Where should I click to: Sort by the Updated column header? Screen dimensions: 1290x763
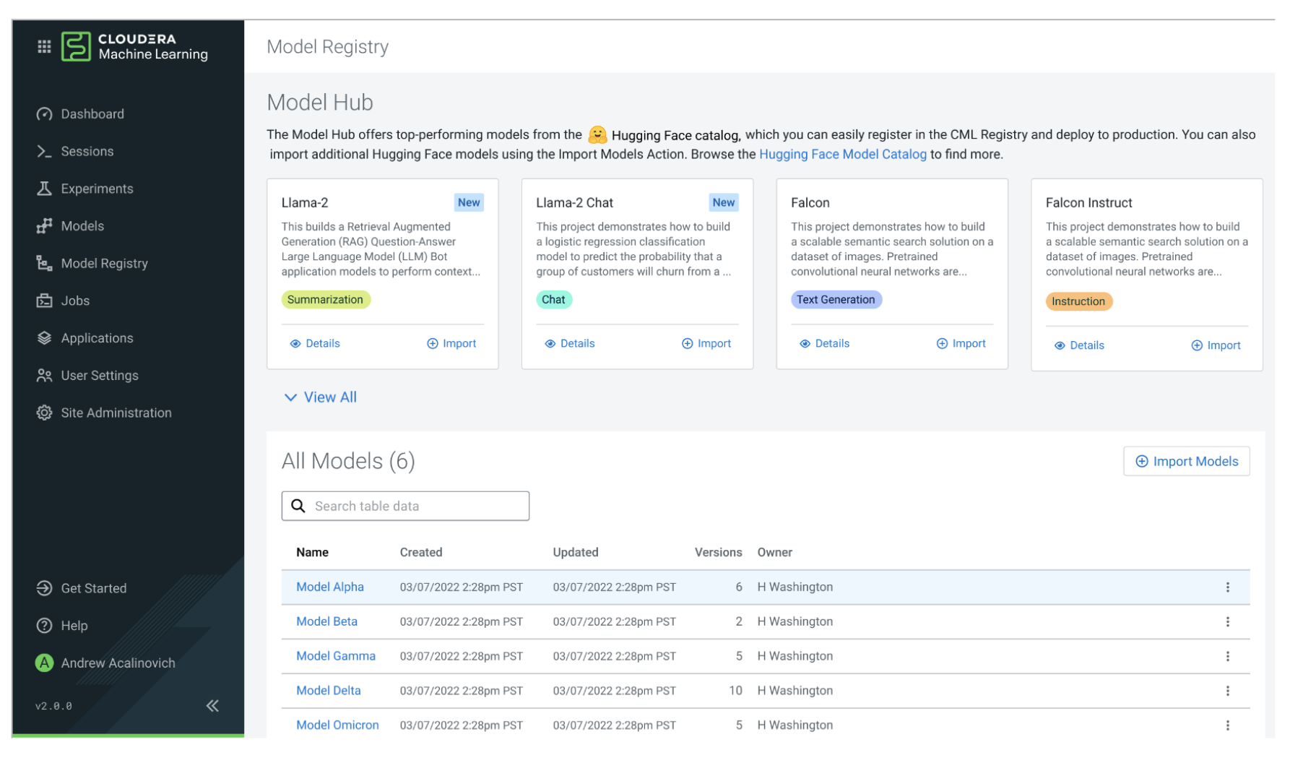pyautogui.click(x=576, y=553)
